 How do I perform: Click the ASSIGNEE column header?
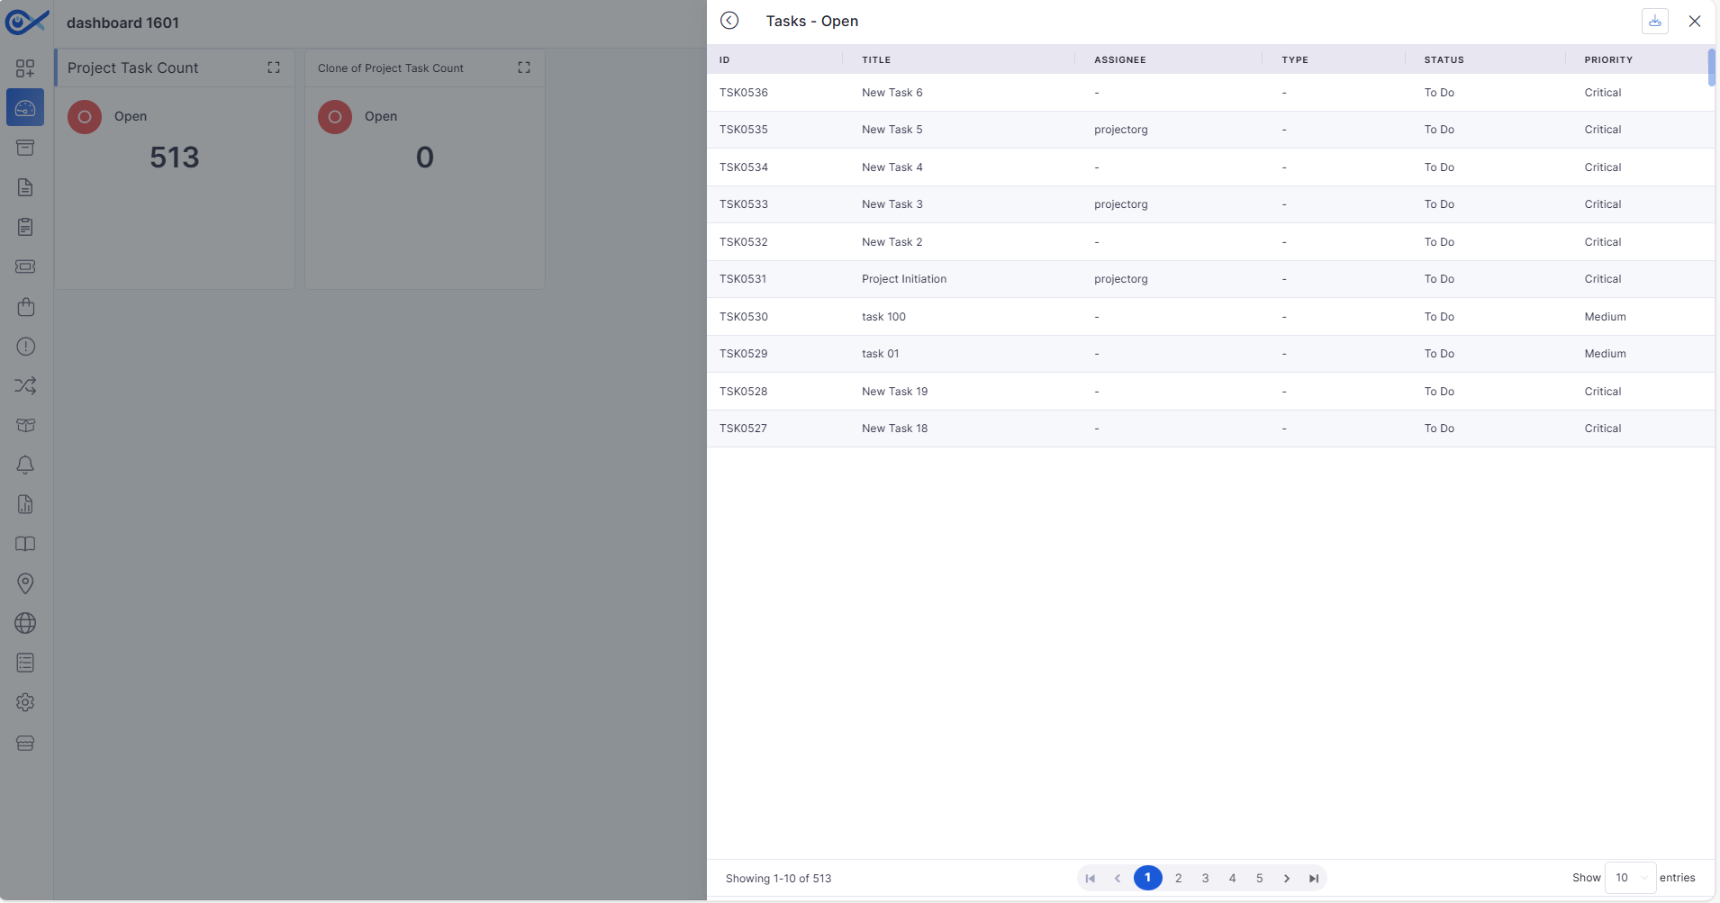[1119, 59]
